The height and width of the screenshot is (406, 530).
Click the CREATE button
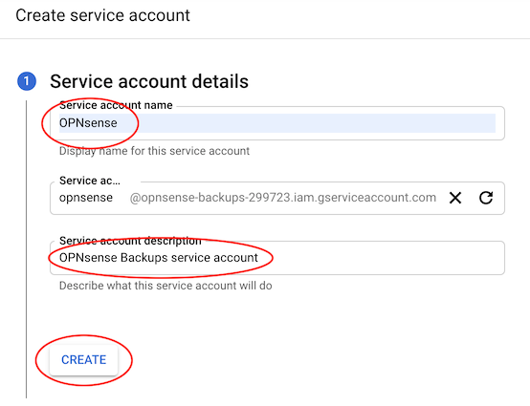tap(84, 360)
